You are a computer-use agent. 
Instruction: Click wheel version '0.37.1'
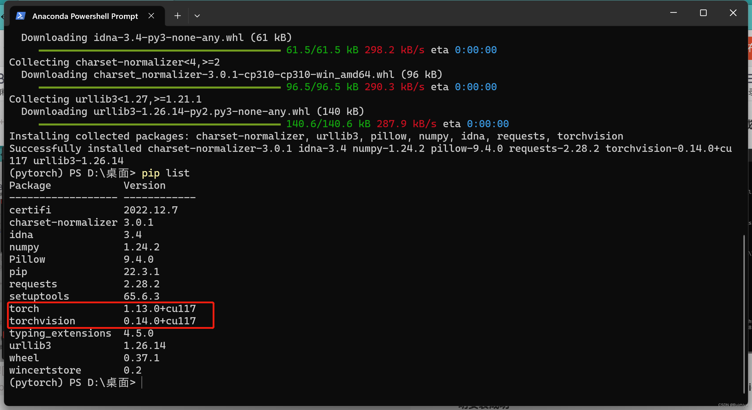point(142,358)
